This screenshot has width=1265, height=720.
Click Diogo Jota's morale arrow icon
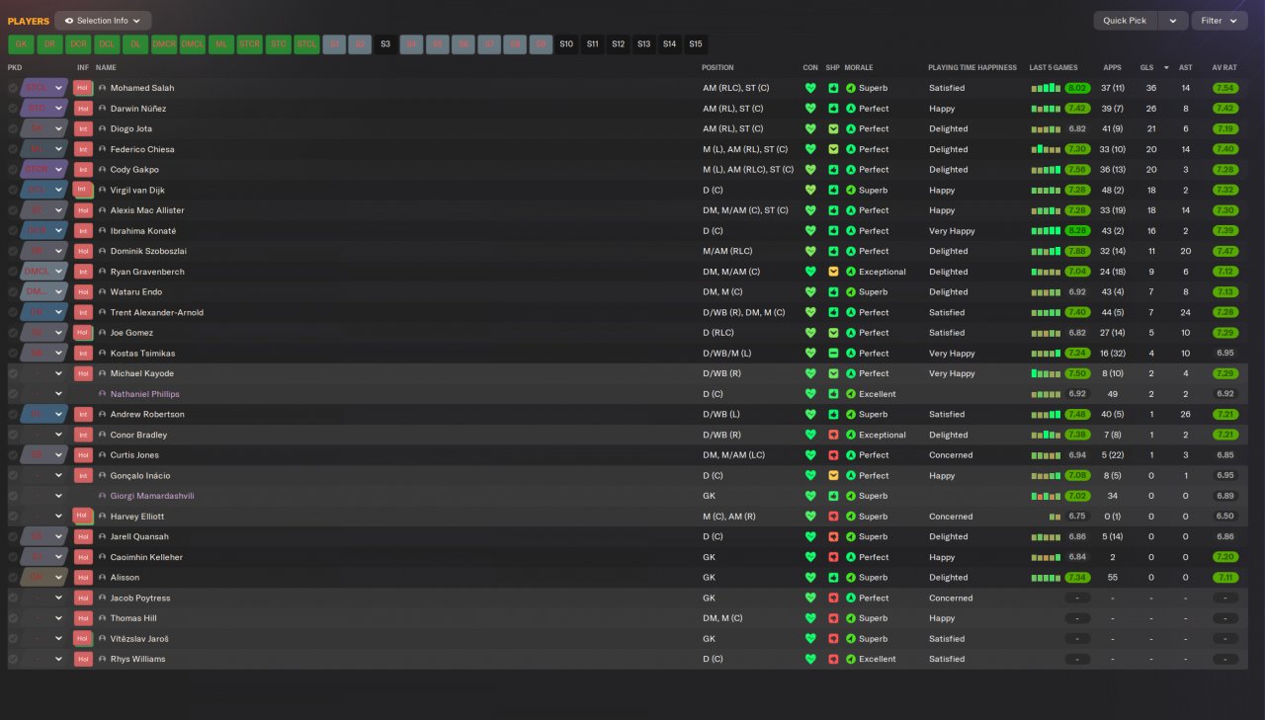851,128
